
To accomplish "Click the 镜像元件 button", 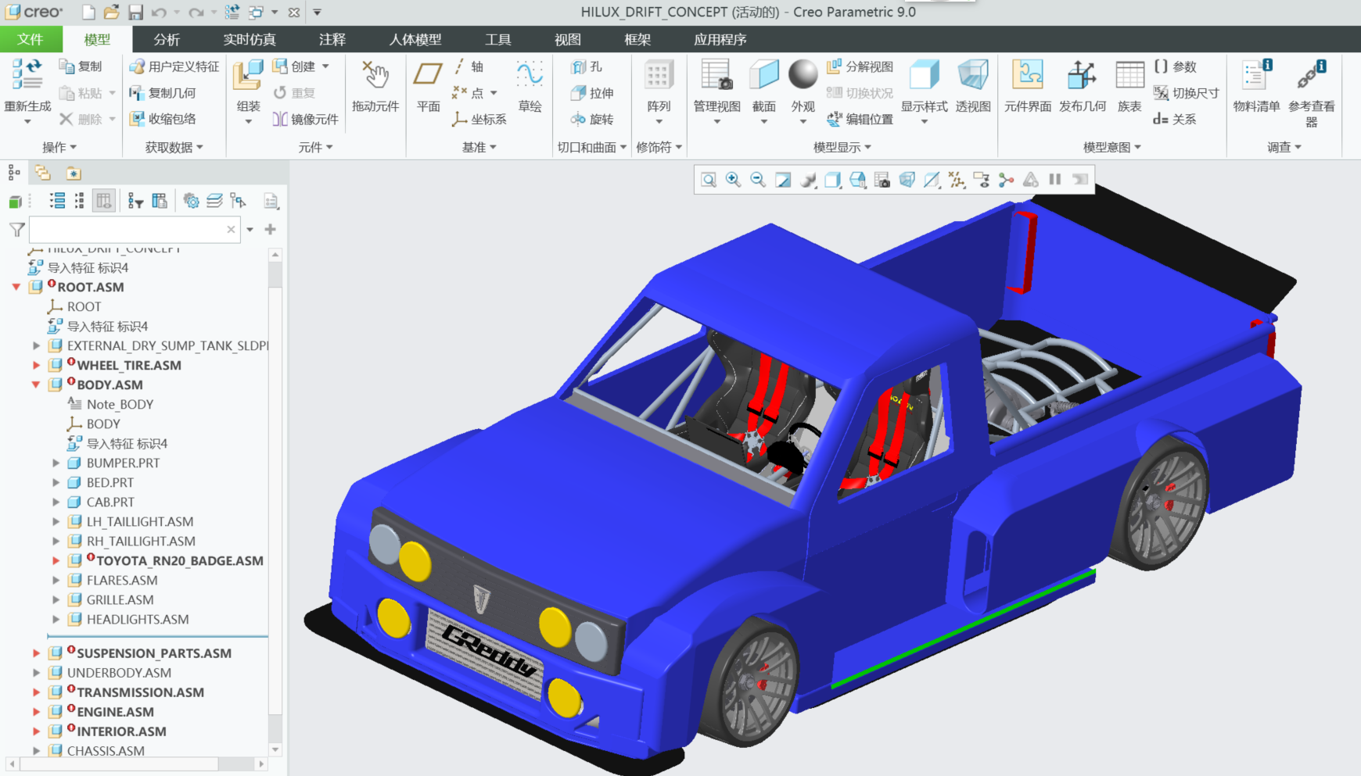I will coord(305,119).
